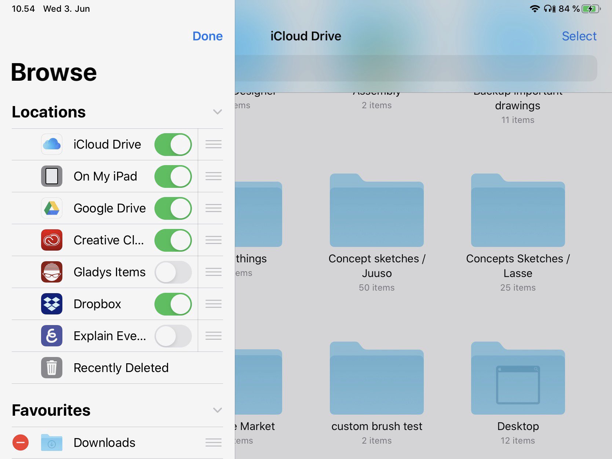
Task: Grab the reorder handle for Creative Cloud
Action: point(214,240)
